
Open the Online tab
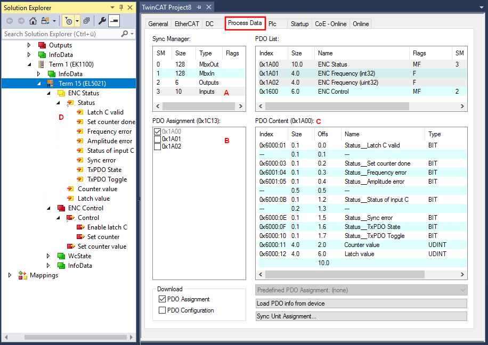(x=361, y=24)
